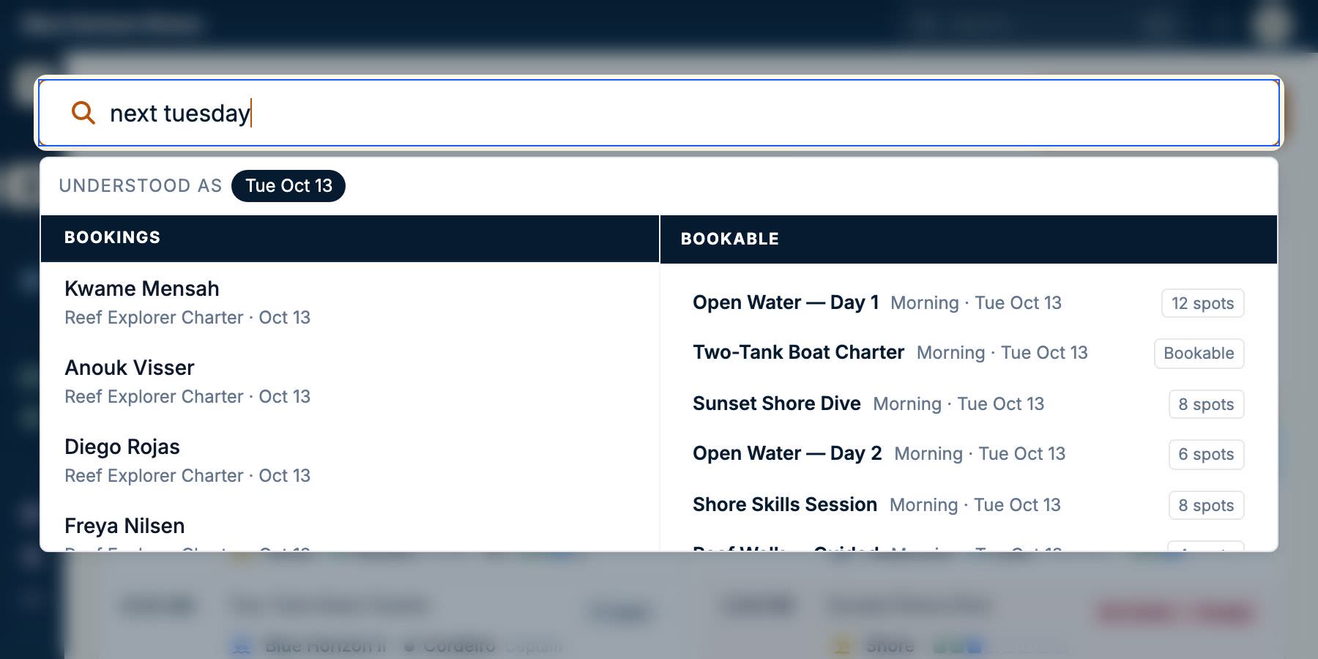Click "Reef Explorer Charter · Oct 13" under Kwame Mensah

pos(187,318)
